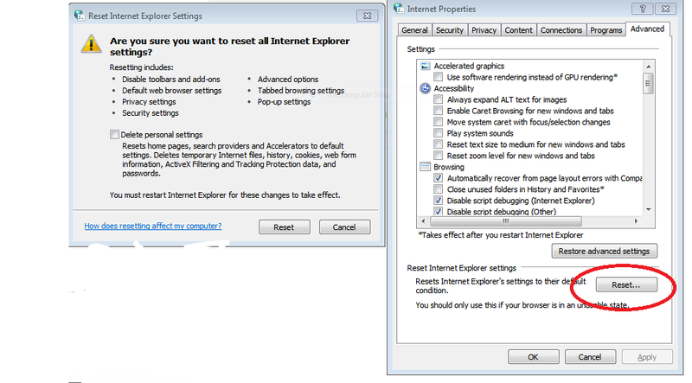Click the Accessibility category icon
This screenshot has width=692, height=383.
click(425, 88)
